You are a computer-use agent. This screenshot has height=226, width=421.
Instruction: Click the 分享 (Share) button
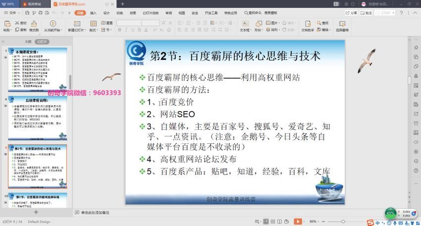[351, 12]
